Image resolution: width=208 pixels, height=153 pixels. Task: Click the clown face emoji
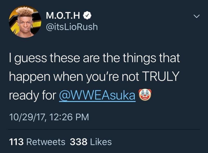[x=145, y=95]
